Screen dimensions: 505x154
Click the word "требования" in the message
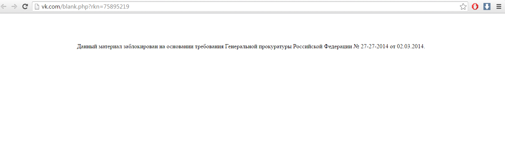pos(209,47)
